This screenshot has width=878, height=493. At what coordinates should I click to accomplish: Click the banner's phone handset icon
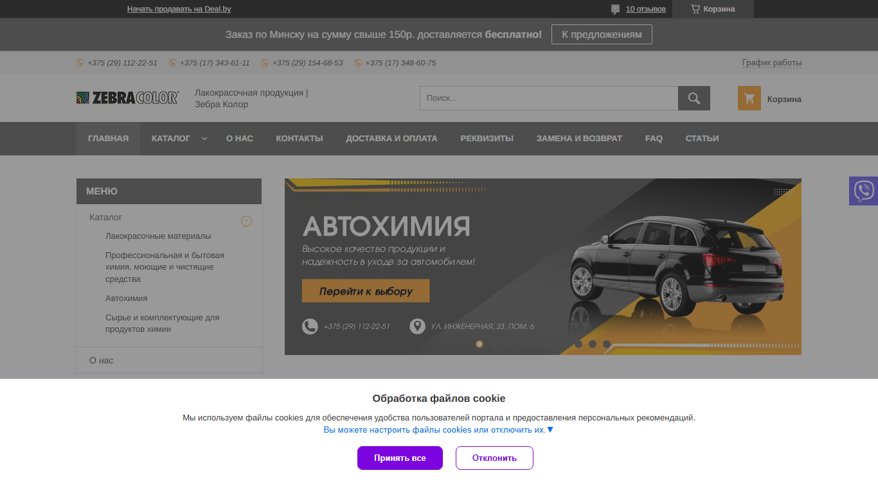pyautogui.click(x=310, y=326)
